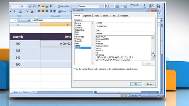
Task: Open the font name dropdown arrow
Action: pyautogui.click(x=19, y=6)
